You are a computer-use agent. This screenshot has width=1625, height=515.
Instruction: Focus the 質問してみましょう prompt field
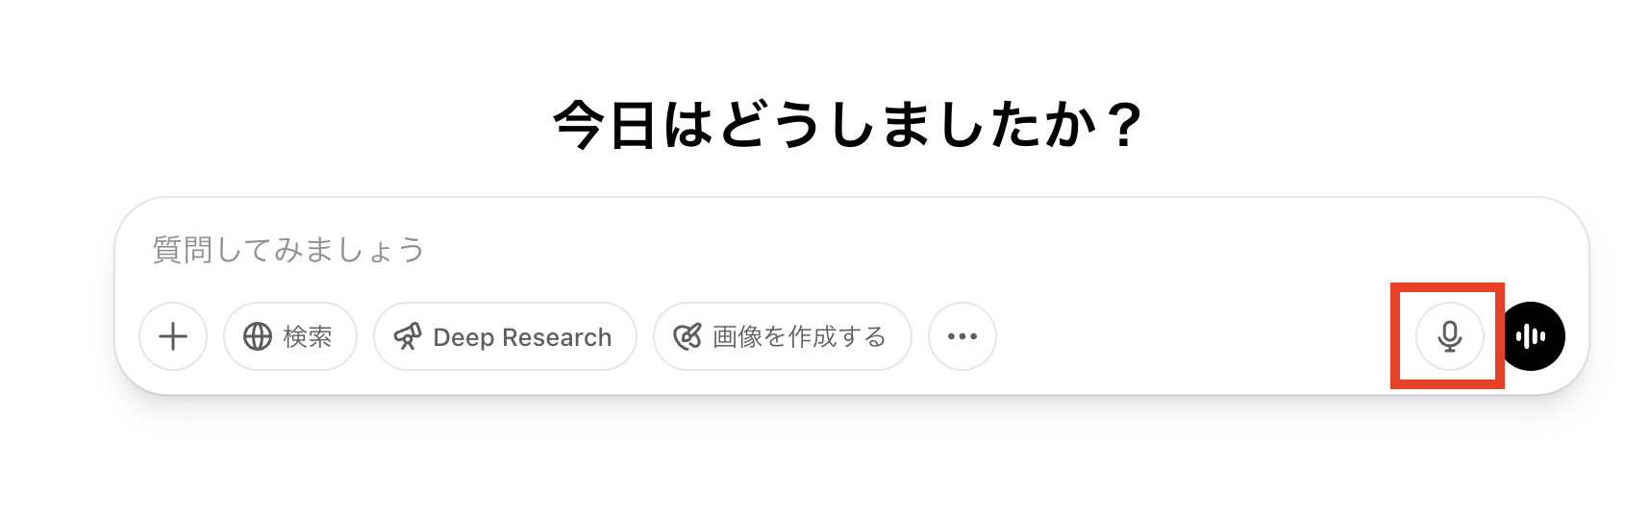(x=851, y=250)
